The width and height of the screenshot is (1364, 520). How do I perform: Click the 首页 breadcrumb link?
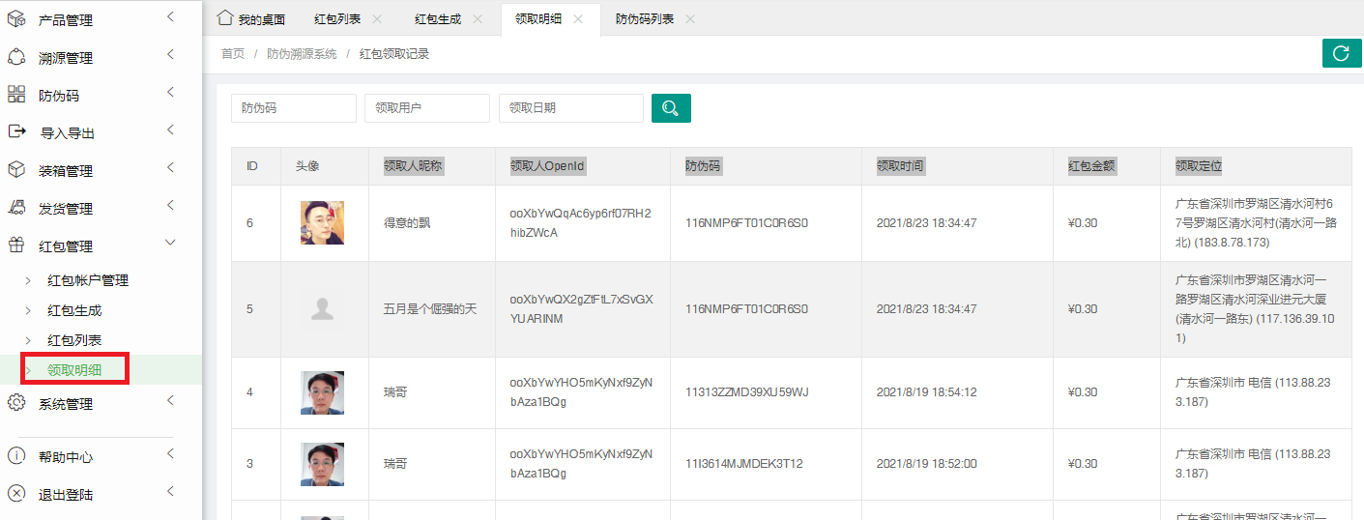(233, 54)
